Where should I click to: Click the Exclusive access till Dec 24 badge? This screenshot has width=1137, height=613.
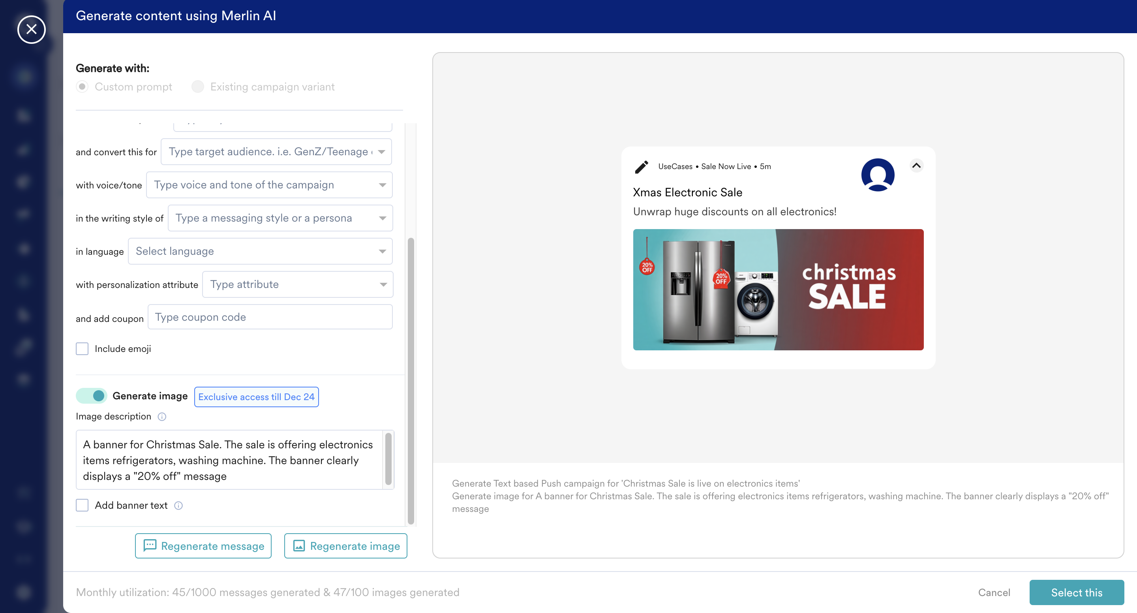click(257, 397)
